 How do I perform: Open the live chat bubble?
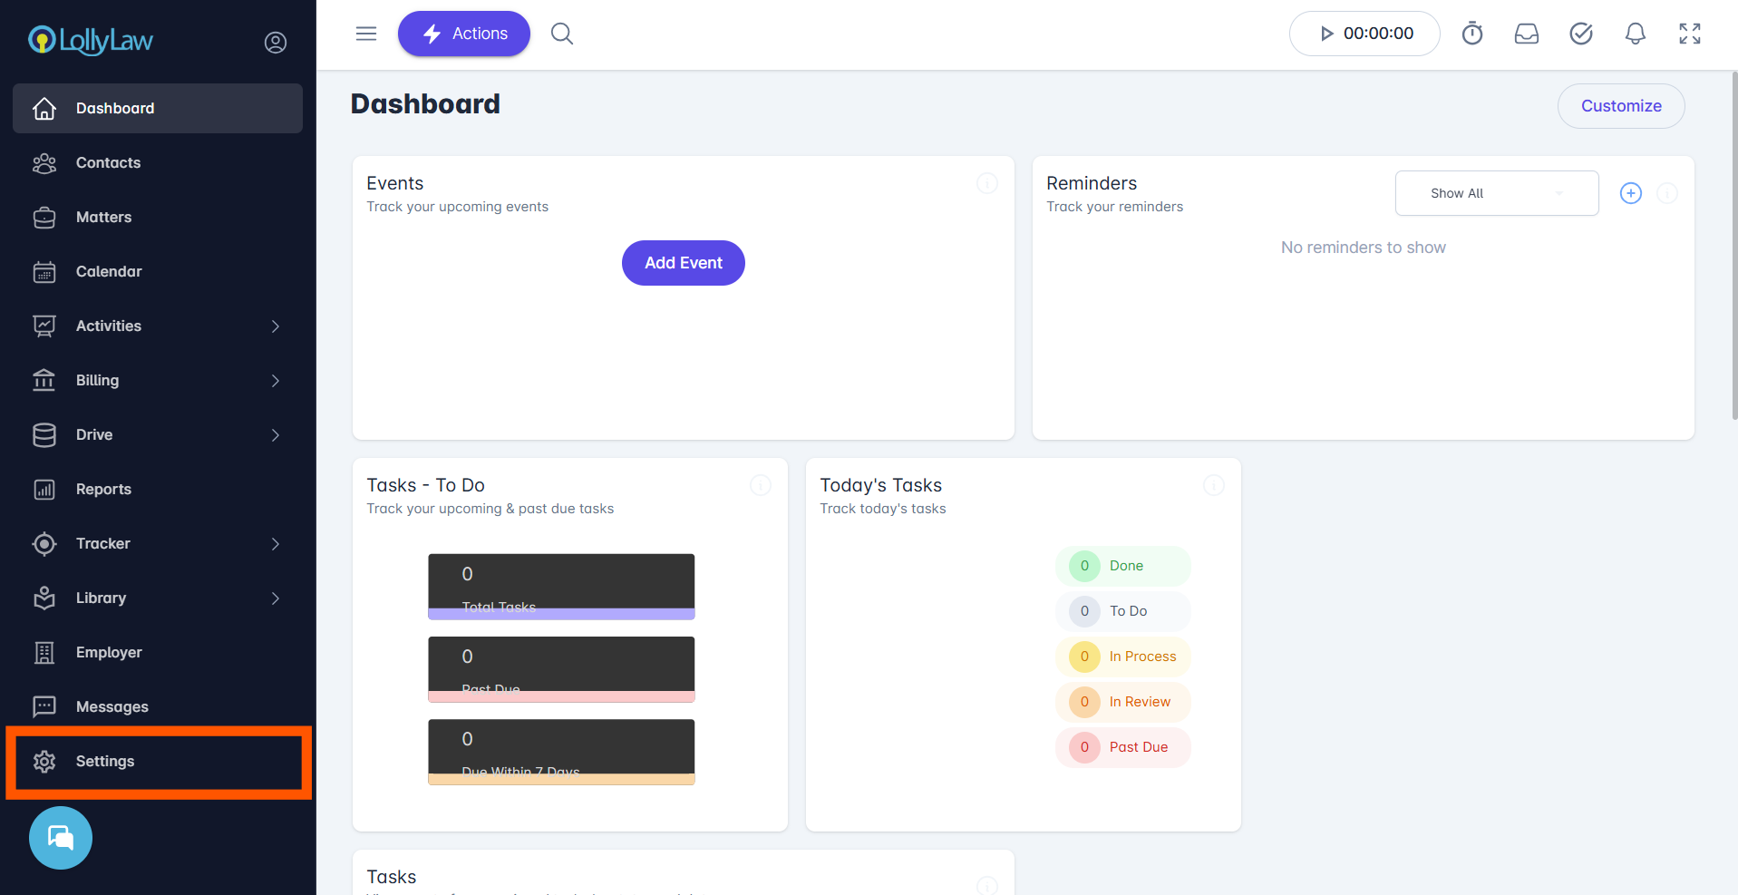point(61,838)
